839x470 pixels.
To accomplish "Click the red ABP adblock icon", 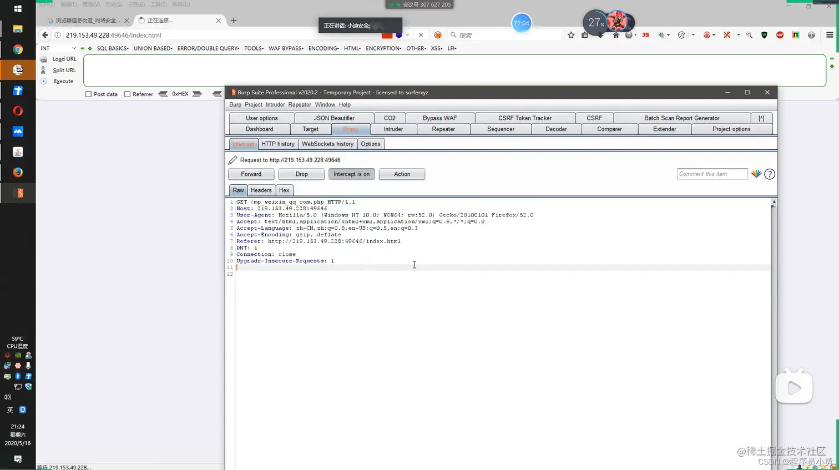I will (780, 35).
